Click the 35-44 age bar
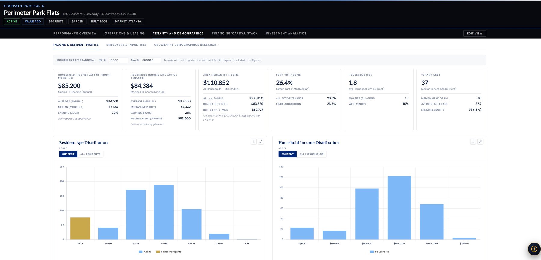The height and width of the screenshot is (260, 541). click(x=164, y=212)
